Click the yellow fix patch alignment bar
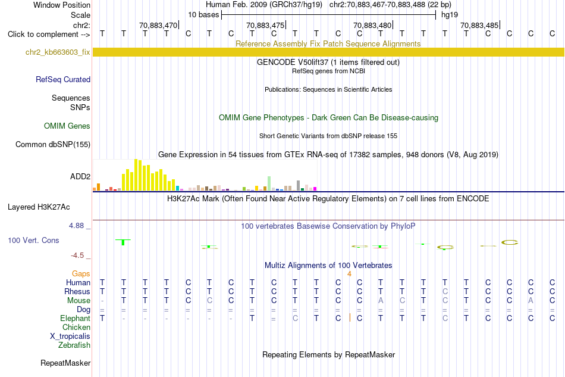565x377 pixels. pos(328,52)
